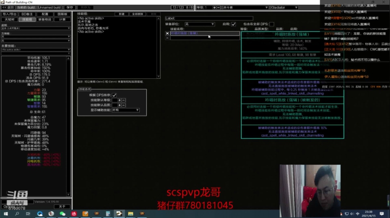The height and width of the screenshot is (218, 390).
Task: Open the 导入/导出 import/export tab
Action: (x=9, y=14)
